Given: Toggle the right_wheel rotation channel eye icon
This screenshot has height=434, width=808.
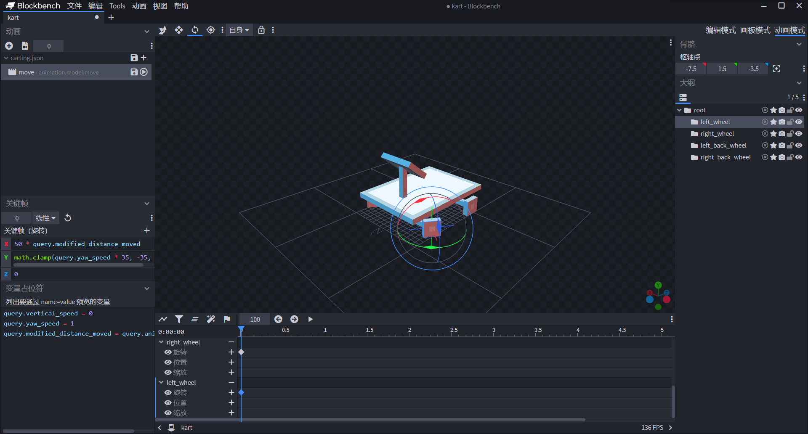Looking at the screenshot, I should click(168, 352).
